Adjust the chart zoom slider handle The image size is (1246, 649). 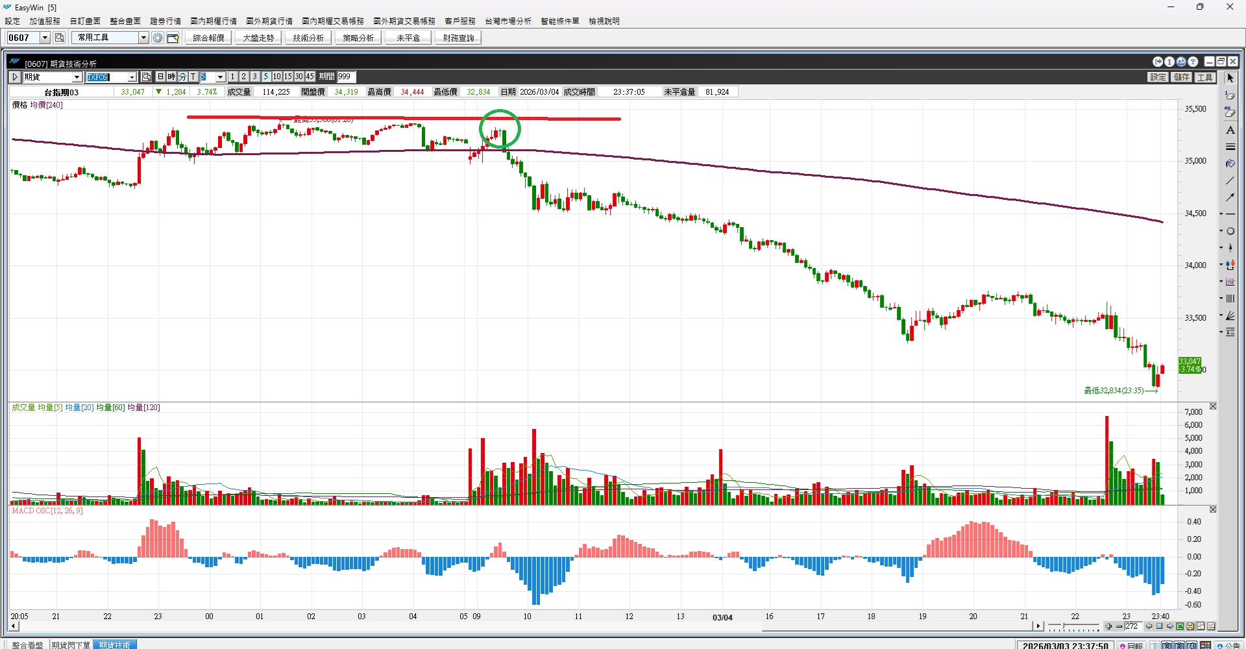click(x=1063, y=626)
